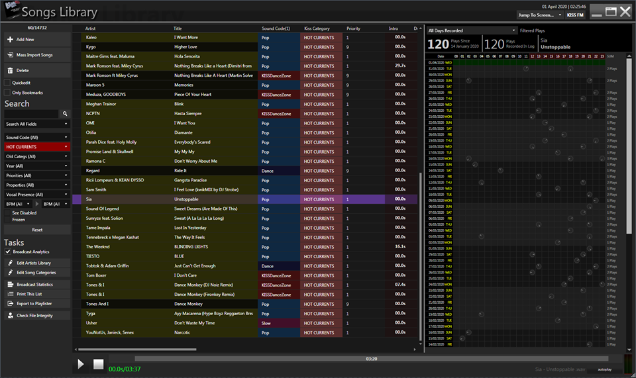Click the search magnifier icon
Image resolution: width=636 pixels, height=378 pixels.
65,114
